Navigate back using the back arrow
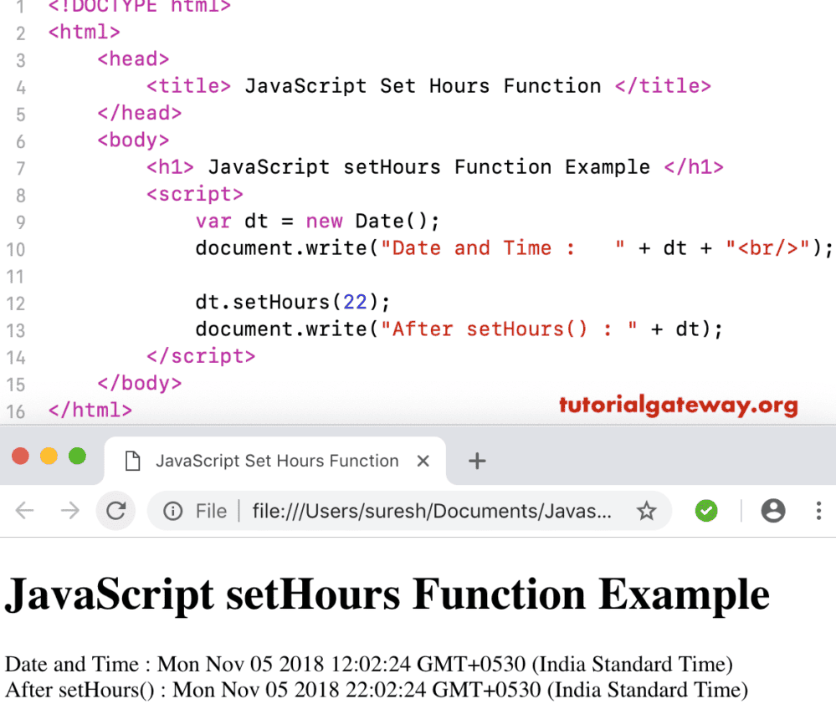Image resolution: width=836 pixels, height=704 pixels. pos(25,510)
